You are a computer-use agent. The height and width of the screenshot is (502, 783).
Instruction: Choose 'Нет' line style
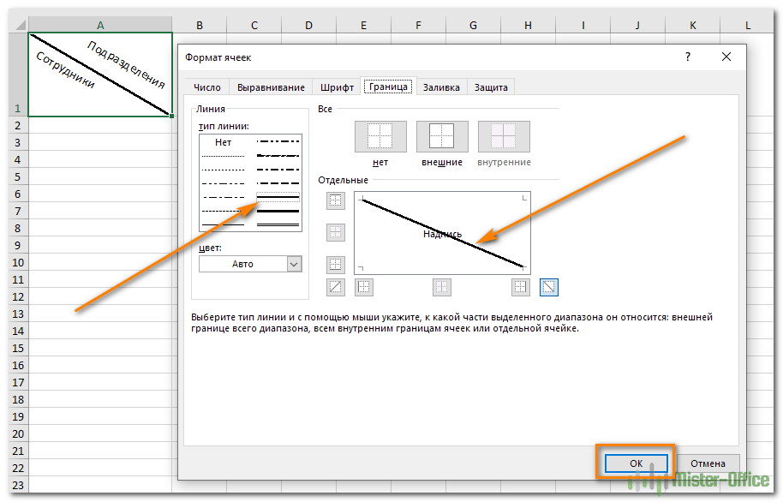pos(224,142)
